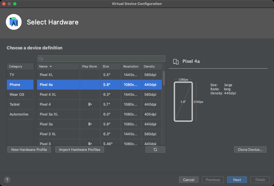This screenshot has height=186, width=274.
Task: Click the 5.5" size cell
Action: point(111,75)
